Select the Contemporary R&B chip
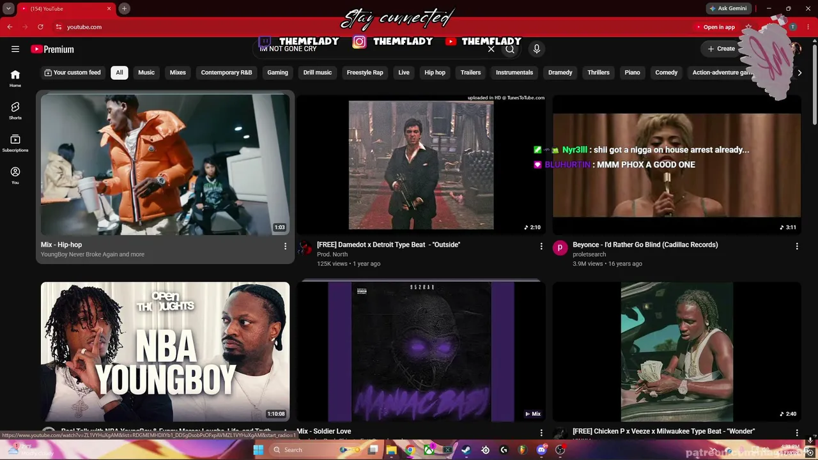The width and height of the screenshot is (818, 460). (x=226, y=72)
